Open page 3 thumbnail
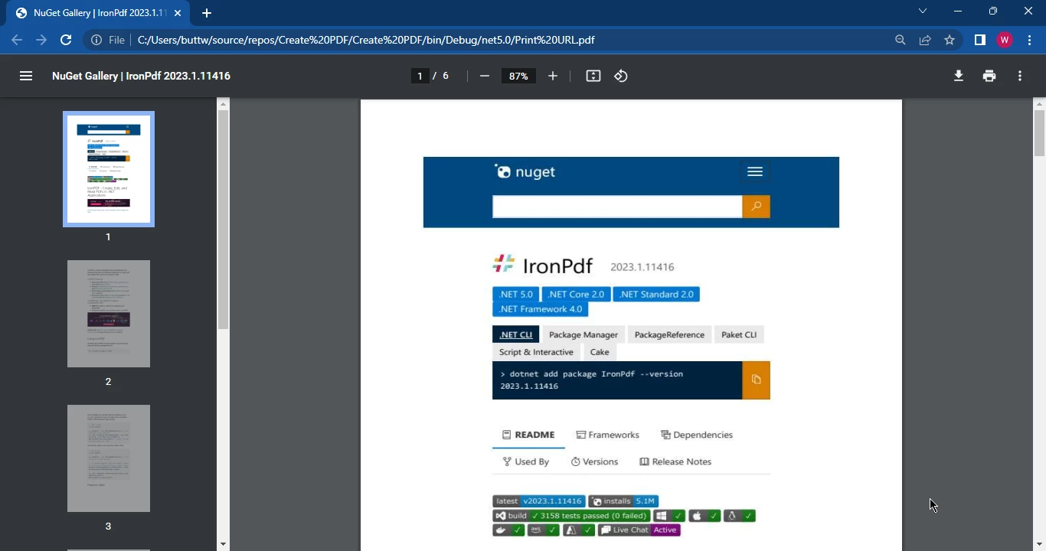This screenshot has width=1046, height=551. coord(108,458)
